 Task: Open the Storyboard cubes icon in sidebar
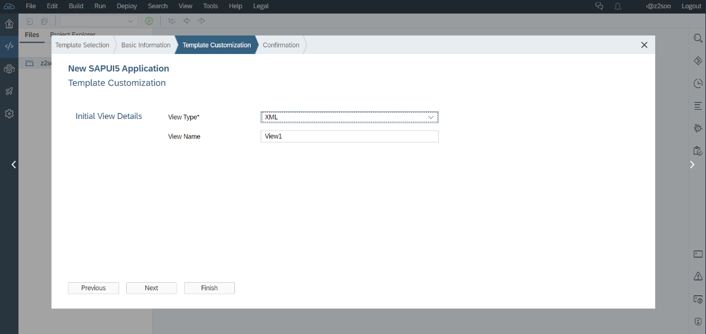pyautogui.click(x=9, y=69)
